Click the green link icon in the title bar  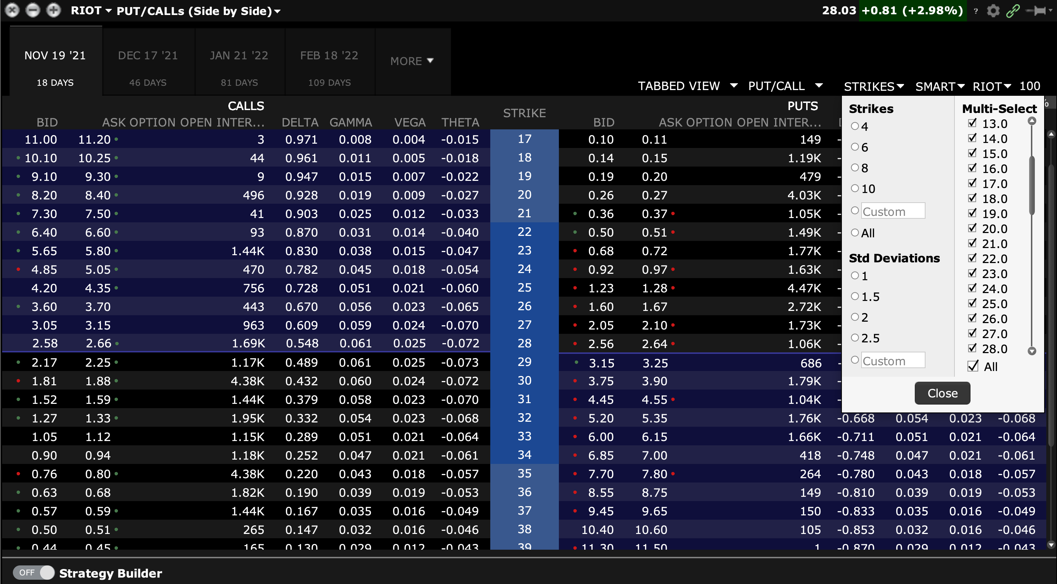[x=1013, y=11]
